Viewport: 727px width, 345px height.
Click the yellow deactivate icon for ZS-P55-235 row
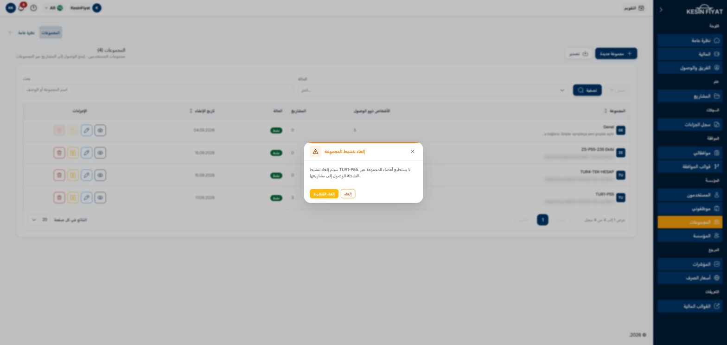click(73, 153)
